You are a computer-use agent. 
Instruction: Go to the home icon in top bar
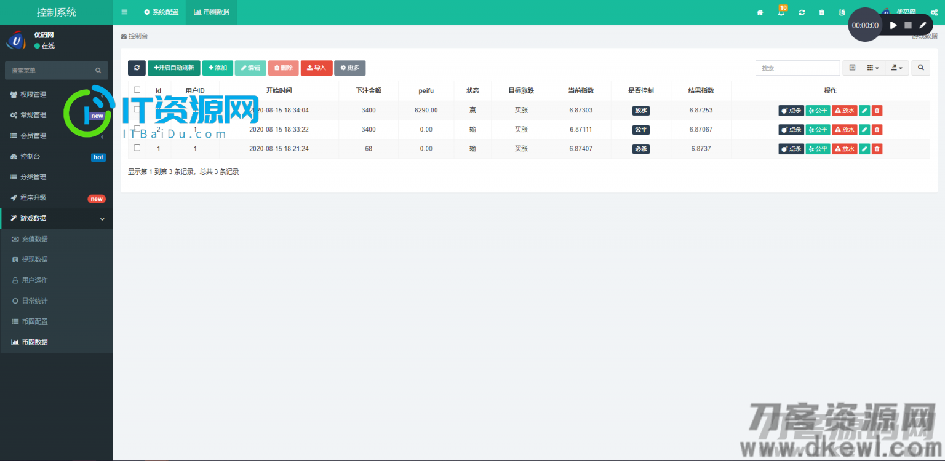pos(760,12)
